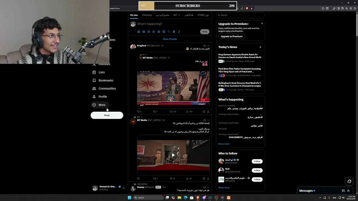Select the For you tab
This screenshot has width=358, height=201.
pos(134,15)
